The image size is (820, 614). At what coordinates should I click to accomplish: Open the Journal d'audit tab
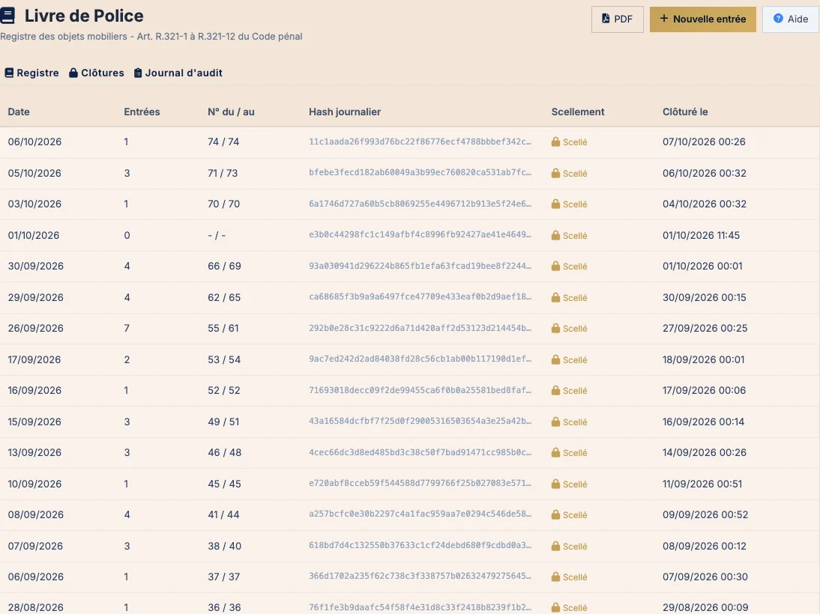[178, 73]
